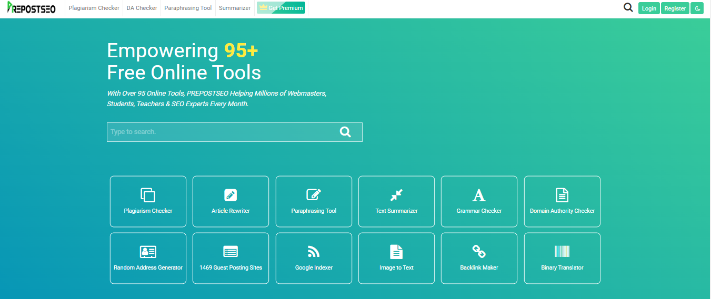
Task: Open the Binary Translator card label
Action: (562, 267)
